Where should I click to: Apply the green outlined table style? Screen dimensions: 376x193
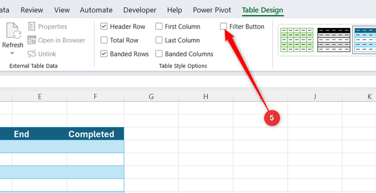[x=297, y=39]
